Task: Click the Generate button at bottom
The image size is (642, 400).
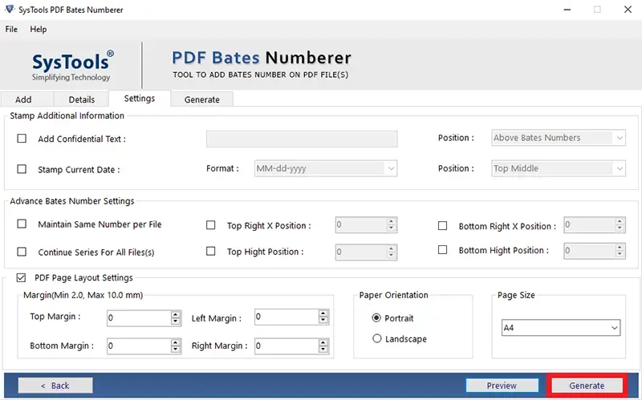Action: [x=587, y=386]
